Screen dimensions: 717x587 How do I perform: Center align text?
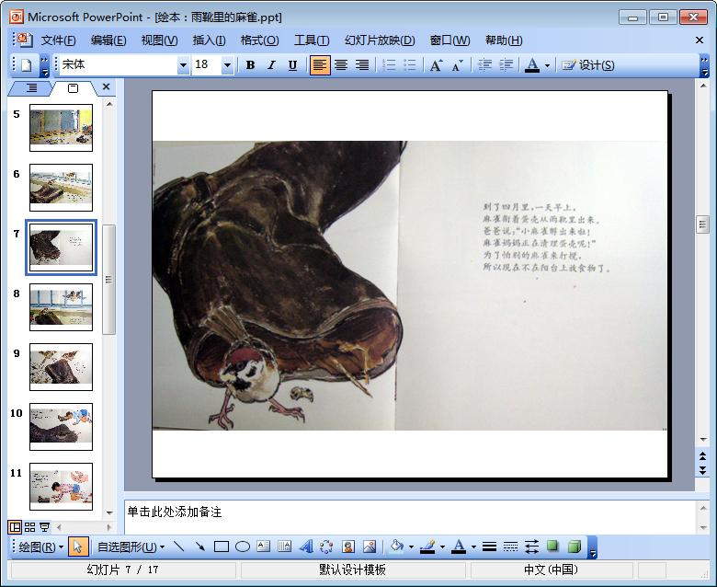tap(341, 65)
